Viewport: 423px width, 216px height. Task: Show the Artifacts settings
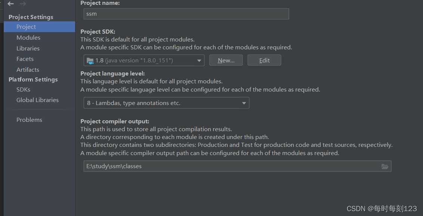coord(28,70)
